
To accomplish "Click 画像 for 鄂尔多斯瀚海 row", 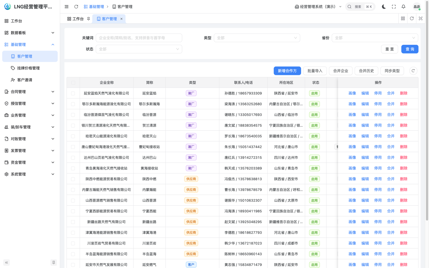I will point(352,104).
